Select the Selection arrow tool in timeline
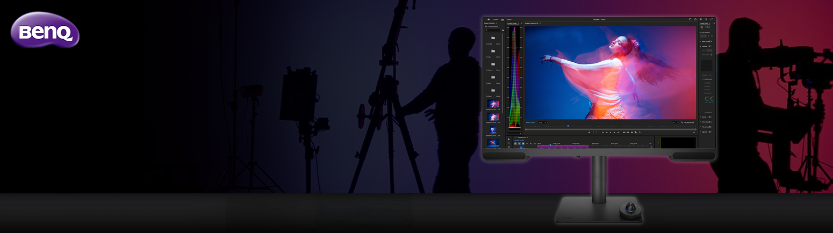 [509, 139]
